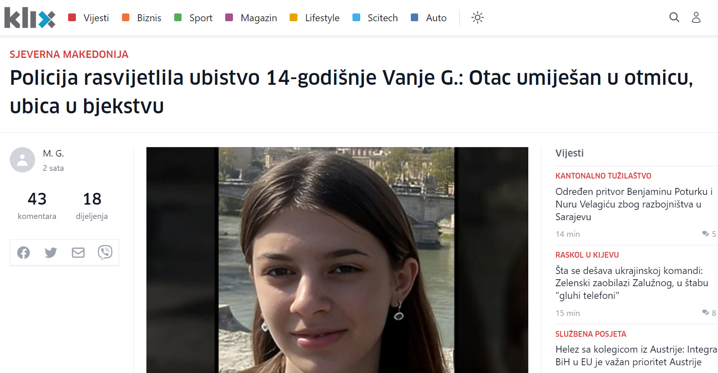718x373 pixels.
Task: Share article on Facebook
Action: [24, 253]
